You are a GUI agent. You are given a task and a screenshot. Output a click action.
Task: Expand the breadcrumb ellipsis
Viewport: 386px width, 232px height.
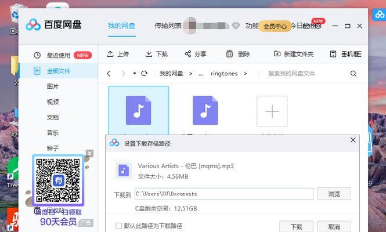(201, 74)
